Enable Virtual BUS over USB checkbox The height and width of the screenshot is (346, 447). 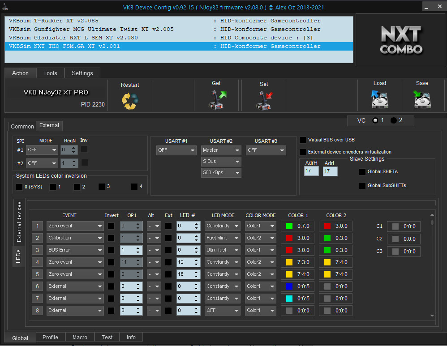[303, 140]
